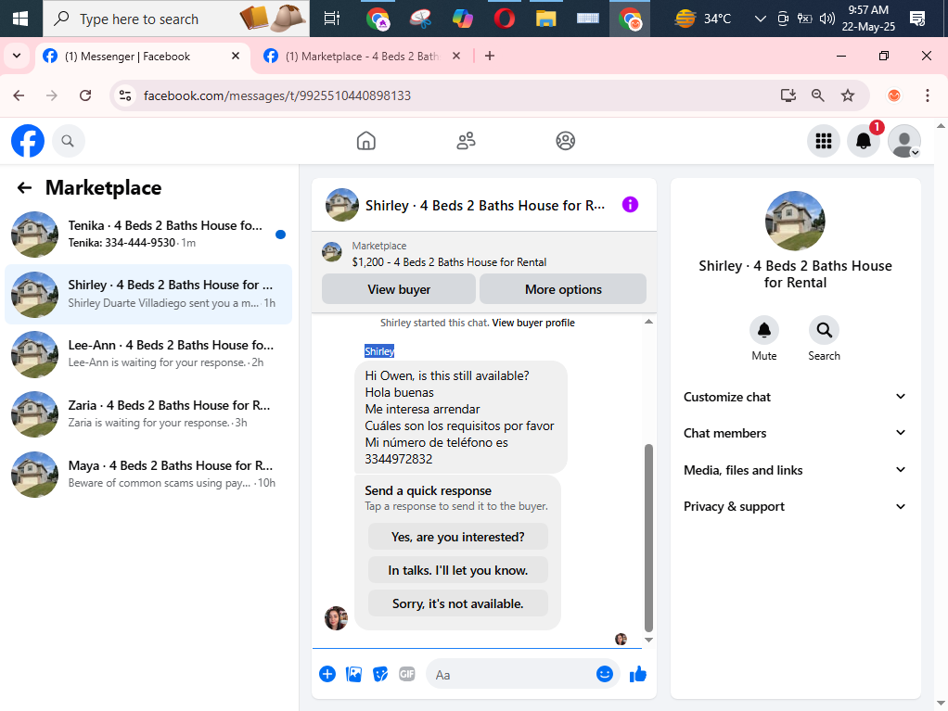Open the Lee-Ann conversation
Viewport: 948px width, 711px height.
(148, 353)
